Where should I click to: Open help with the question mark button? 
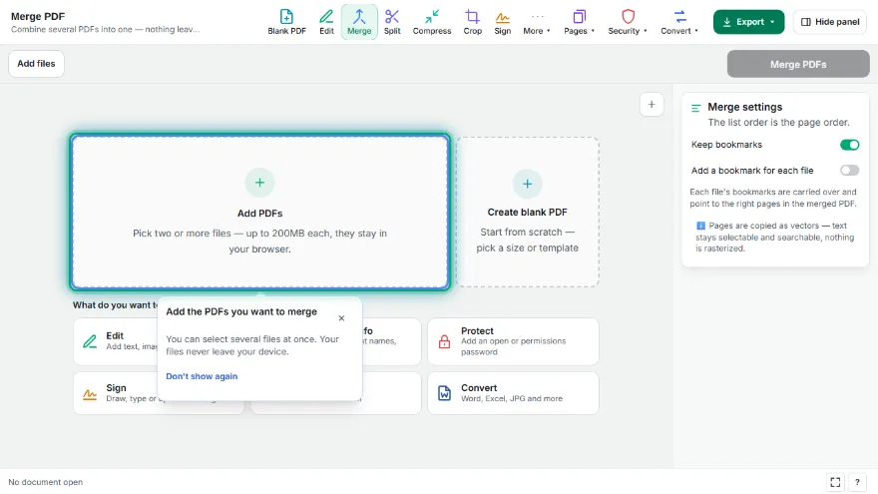[857, 482]
